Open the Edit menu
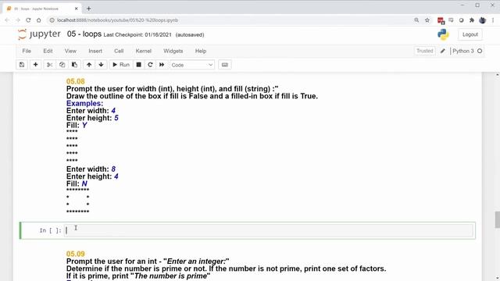500x281 pixels. click(48, 51)
